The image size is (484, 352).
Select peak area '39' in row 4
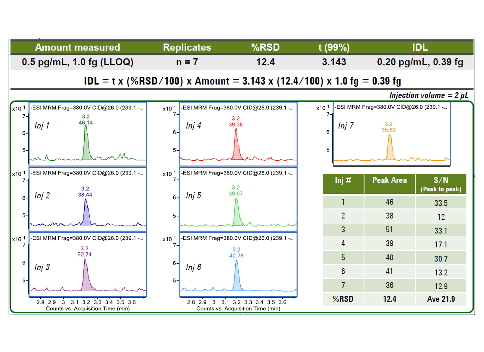(x=390, y=244)
